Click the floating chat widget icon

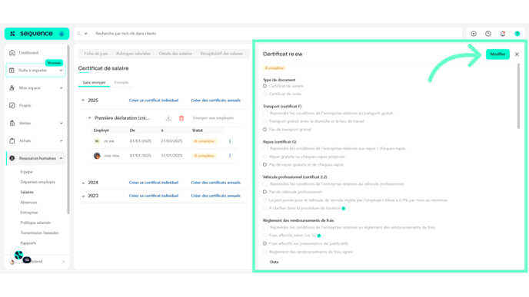(19, 255)
